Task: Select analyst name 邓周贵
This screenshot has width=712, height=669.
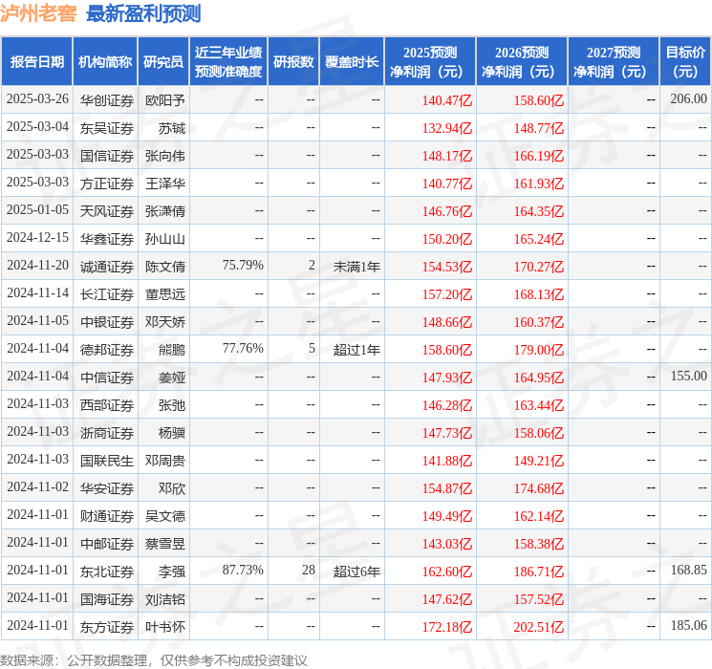Action: [x=164, y=461]
